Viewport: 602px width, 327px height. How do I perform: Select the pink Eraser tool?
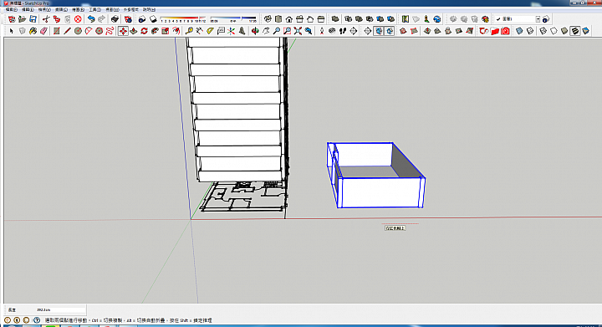coord(43,31)
